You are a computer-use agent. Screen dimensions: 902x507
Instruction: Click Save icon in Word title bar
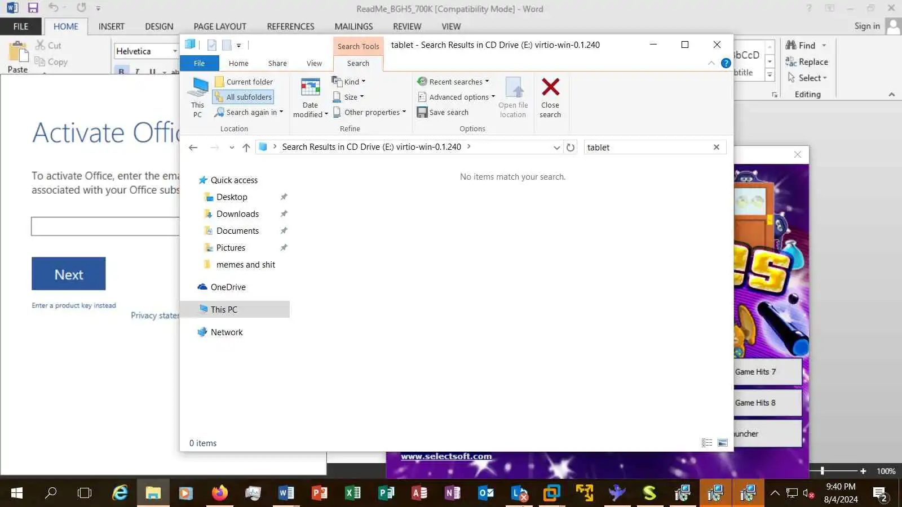(33, 8)
